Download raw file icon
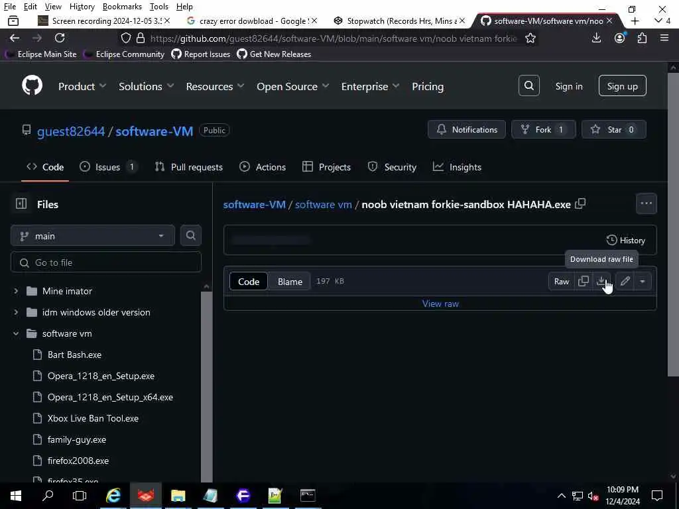This screenshot has width=679, height=509. [x=601, y=281]
